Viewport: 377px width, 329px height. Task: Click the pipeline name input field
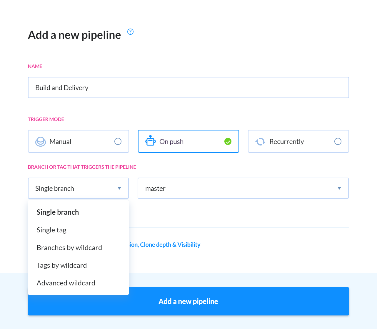tap(188, 87)
